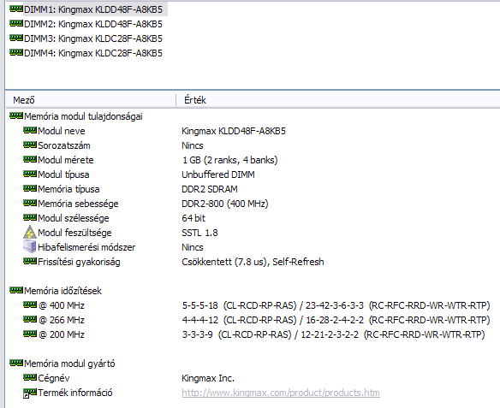Click the 1 GB (2 ranks, 4 banks) value
The height and width of the screenshot is (408, 500).
coord(229,160)
